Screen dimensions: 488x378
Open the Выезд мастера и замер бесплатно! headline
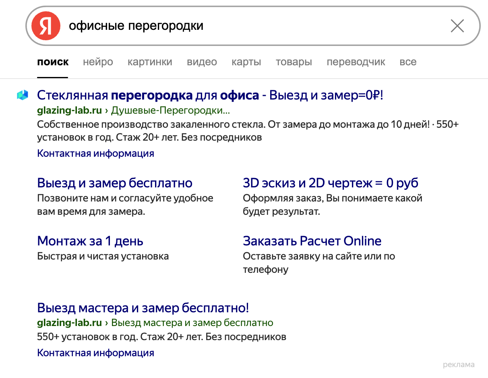tap(143, 308)
